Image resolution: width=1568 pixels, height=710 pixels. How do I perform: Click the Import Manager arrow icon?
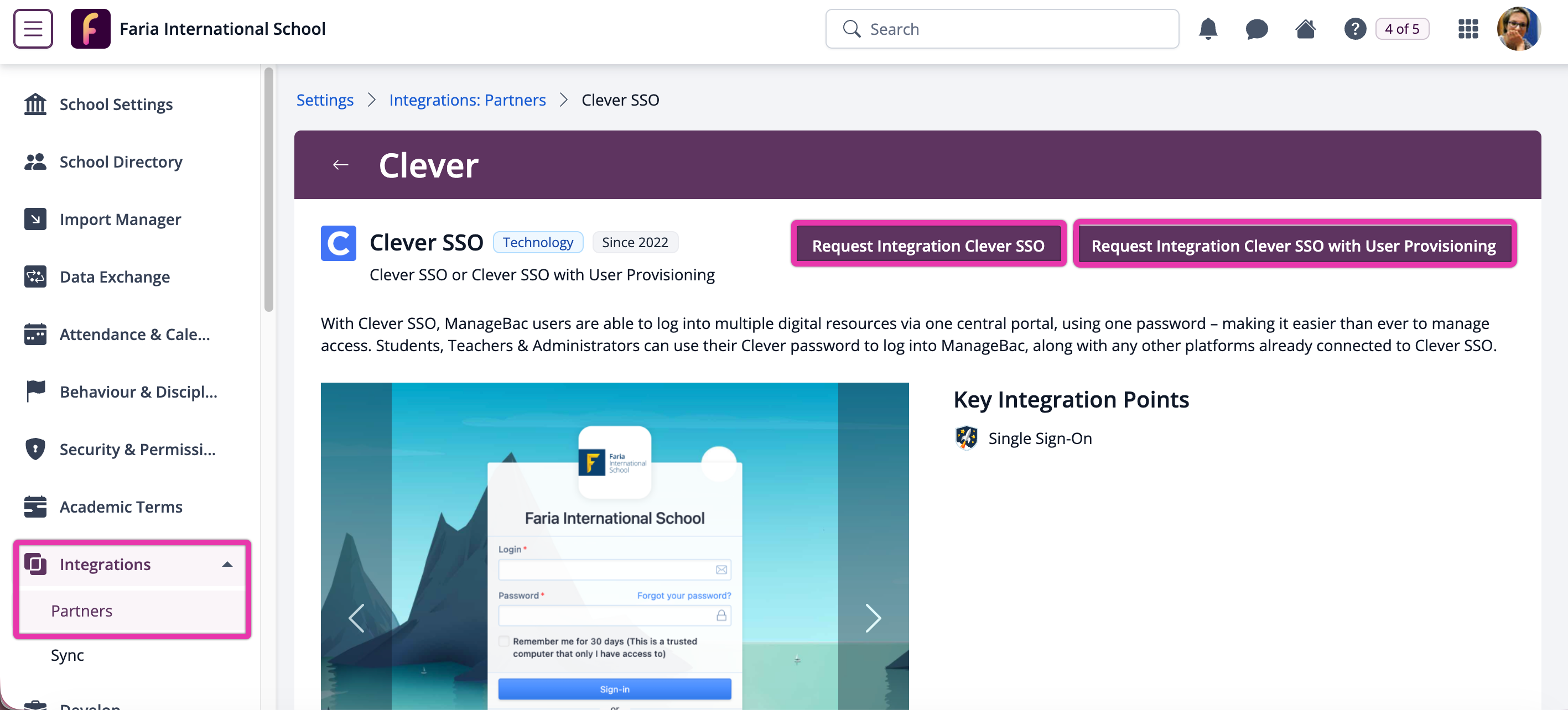coord(35,219)
